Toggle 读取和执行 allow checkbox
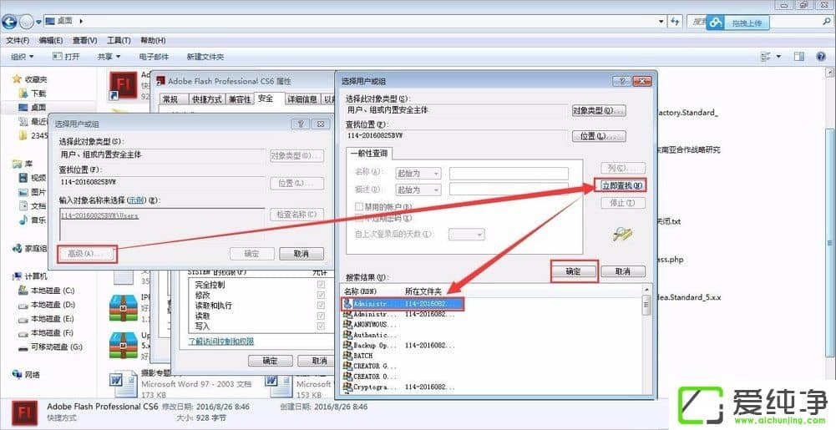 pyautogui.click(x=321, y=306)
